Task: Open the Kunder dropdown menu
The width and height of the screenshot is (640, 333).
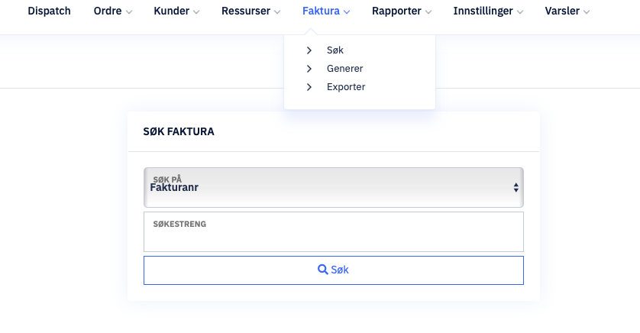Action: point(176,11)
